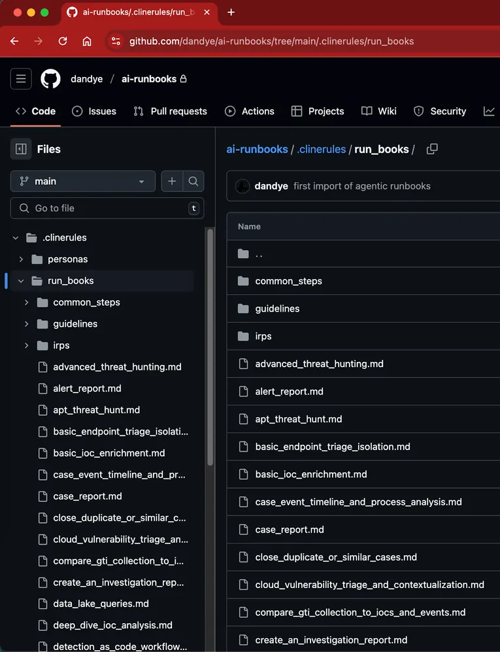
Task: Open the main branch dropdown
Action: pos(82,181)
